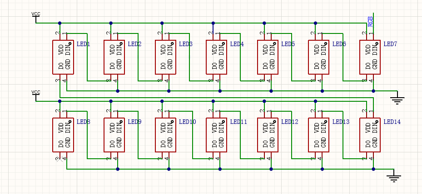Click the LED7 designator label
Screen dimensions: 422x194
click(x=390, y=44)
